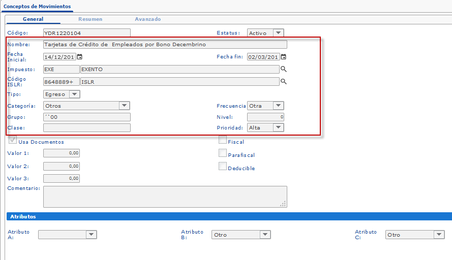Click the ISLR description field
The width and height of the screenshot is (452, 260).
tap(180, 82)
